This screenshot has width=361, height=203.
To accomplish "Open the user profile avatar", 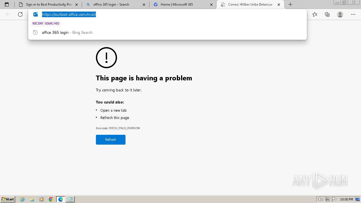I will (340, 14).
